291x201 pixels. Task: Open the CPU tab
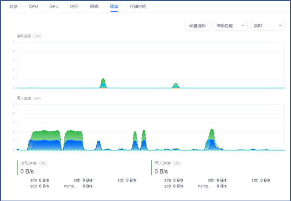[x=33, y=7]
